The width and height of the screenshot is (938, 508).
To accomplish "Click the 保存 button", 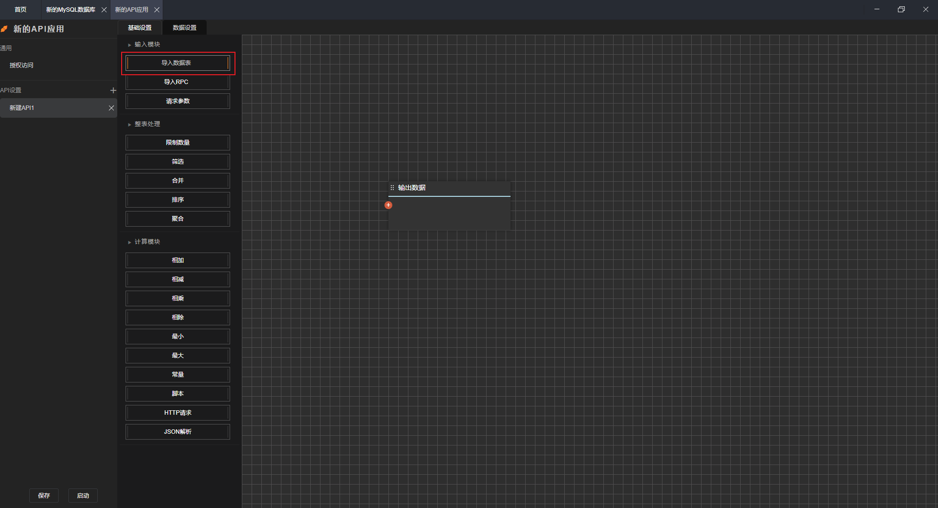I will 44,496.
